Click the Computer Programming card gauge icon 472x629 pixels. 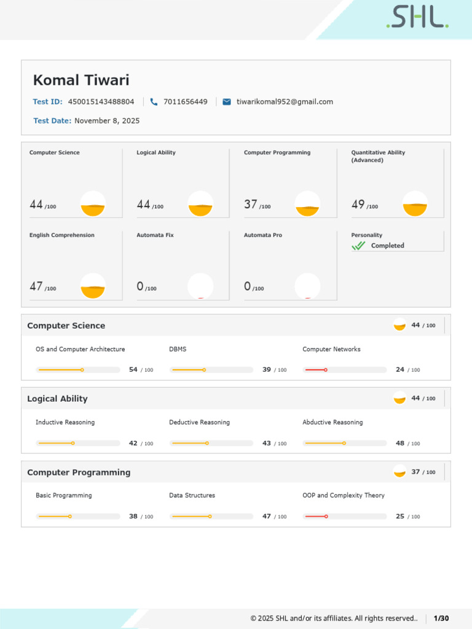307,204
